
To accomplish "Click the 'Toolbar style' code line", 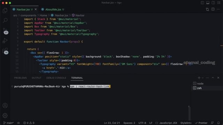I will 58,60.
